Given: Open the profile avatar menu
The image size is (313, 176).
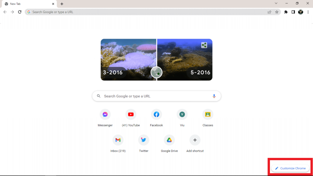Looking at the screenshot, I should 300,12.
